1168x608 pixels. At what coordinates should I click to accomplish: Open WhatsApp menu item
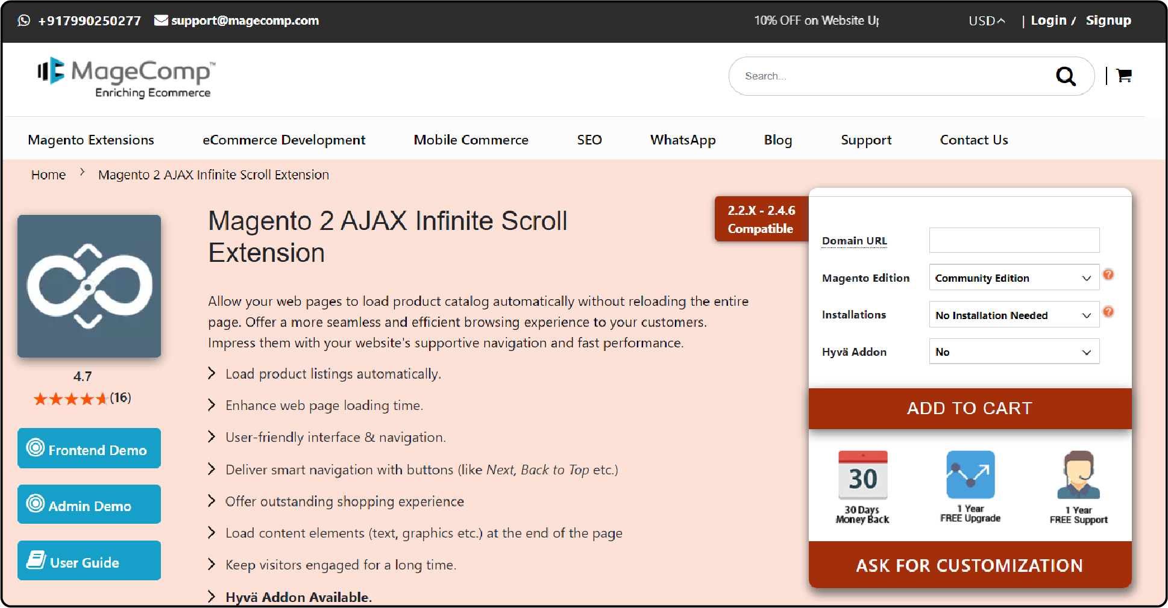683,140
